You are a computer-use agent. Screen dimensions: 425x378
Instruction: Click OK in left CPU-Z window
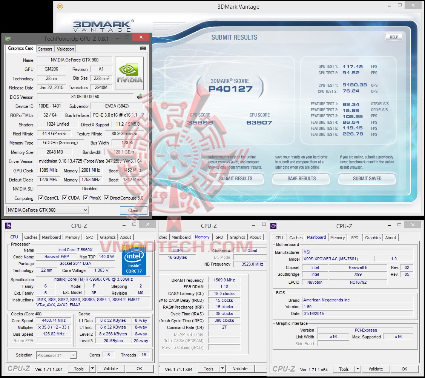coord(139,369)
